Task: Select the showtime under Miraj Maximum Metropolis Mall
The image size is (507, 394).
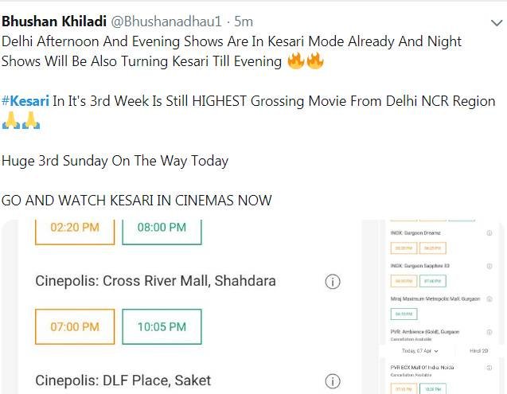Action: [x=404, y=313]
